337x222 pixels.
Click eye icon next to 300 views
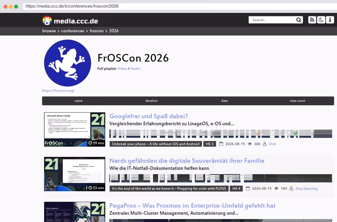(250, 144)
